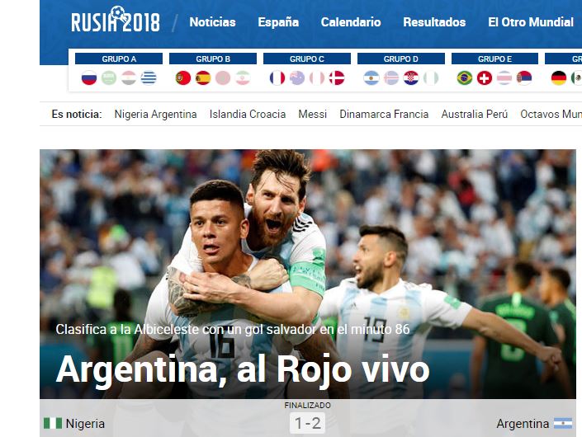The width and height of the screenshot is (582, 437).
Task: Click the France flag in Grupo C
Action: point(277,78)
